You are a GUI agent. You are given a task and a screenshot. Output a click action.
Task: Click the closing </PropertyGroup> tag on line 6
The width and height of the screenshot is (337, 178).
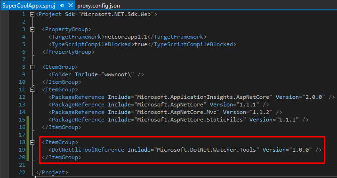click(68, 52)
